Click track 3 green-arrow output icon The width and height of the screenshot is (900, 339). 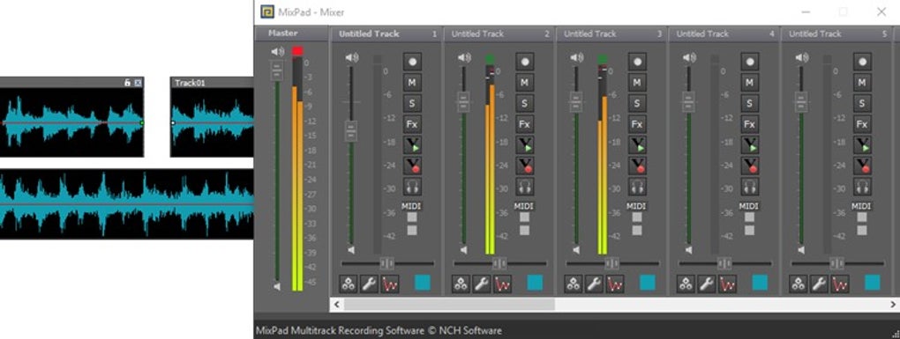tap(637, 144)
